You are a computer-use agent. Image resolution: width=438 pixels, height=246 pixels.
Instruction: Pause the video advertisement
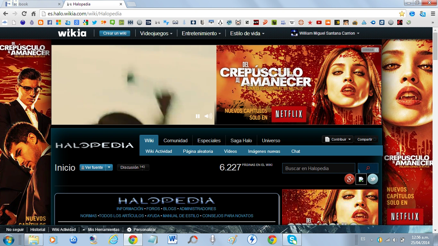pyautogui.click(x=198, y=116)
